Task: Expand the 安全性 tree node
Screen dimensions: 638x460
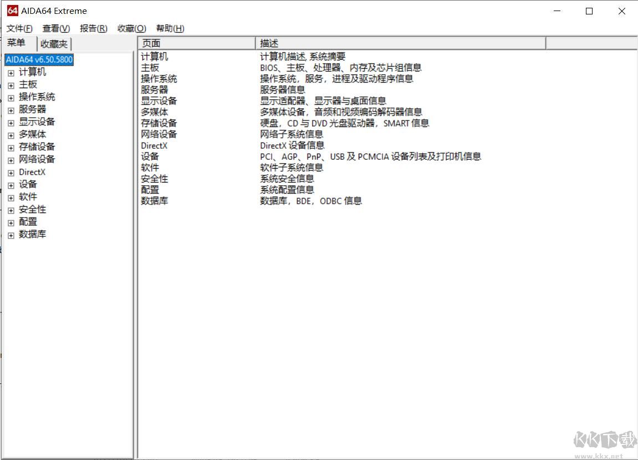Action: pos(11,211)
